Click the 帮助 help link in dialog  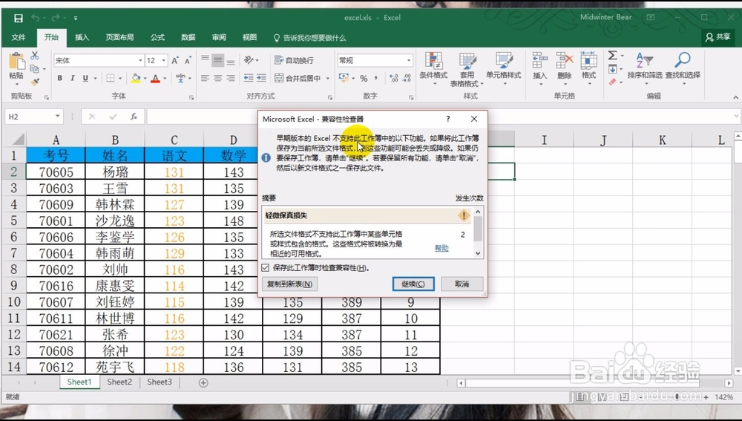[441, 248]
